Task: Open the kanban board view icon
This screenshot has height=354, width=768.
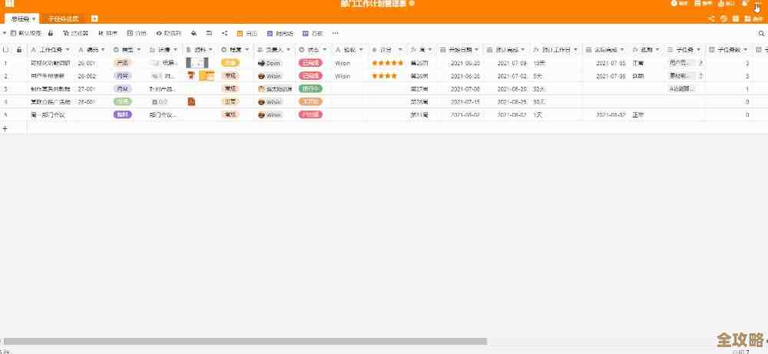Action: (x=305, y=33)
